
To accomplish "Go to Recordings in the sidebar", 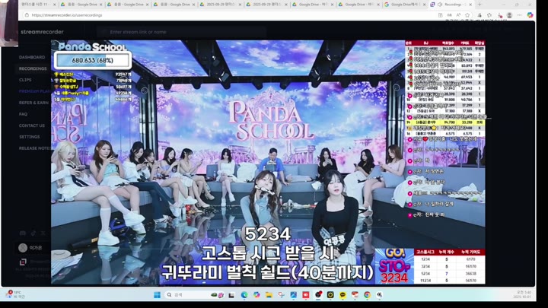I will (x=33, y=68).
